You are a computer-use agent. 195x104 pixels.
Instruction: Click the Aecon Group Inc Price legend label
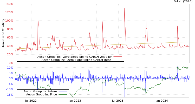(41, 94)
